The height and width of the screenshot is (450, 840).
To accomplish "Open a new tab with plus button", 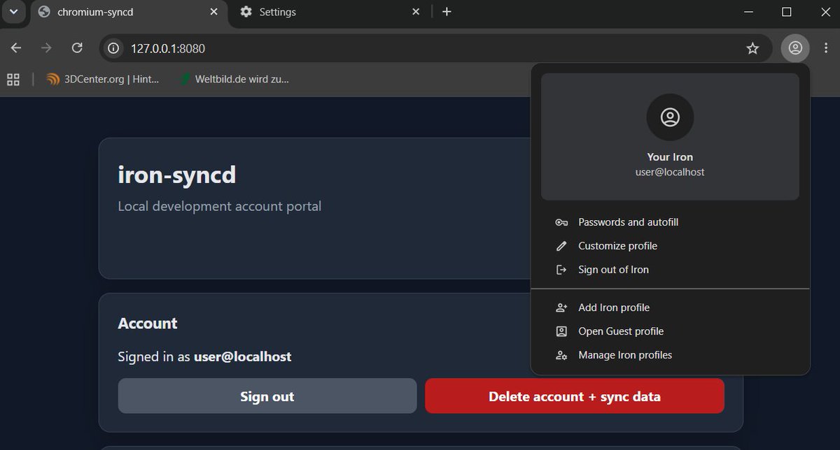I will 447,12.
